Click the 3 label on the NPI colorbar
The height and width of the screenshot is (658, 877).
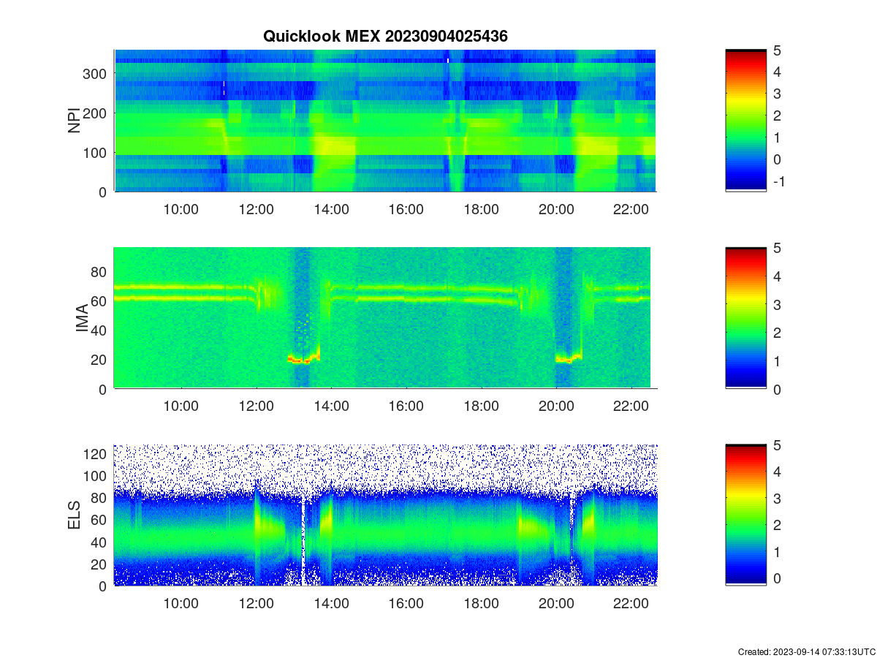click(777, 94)
